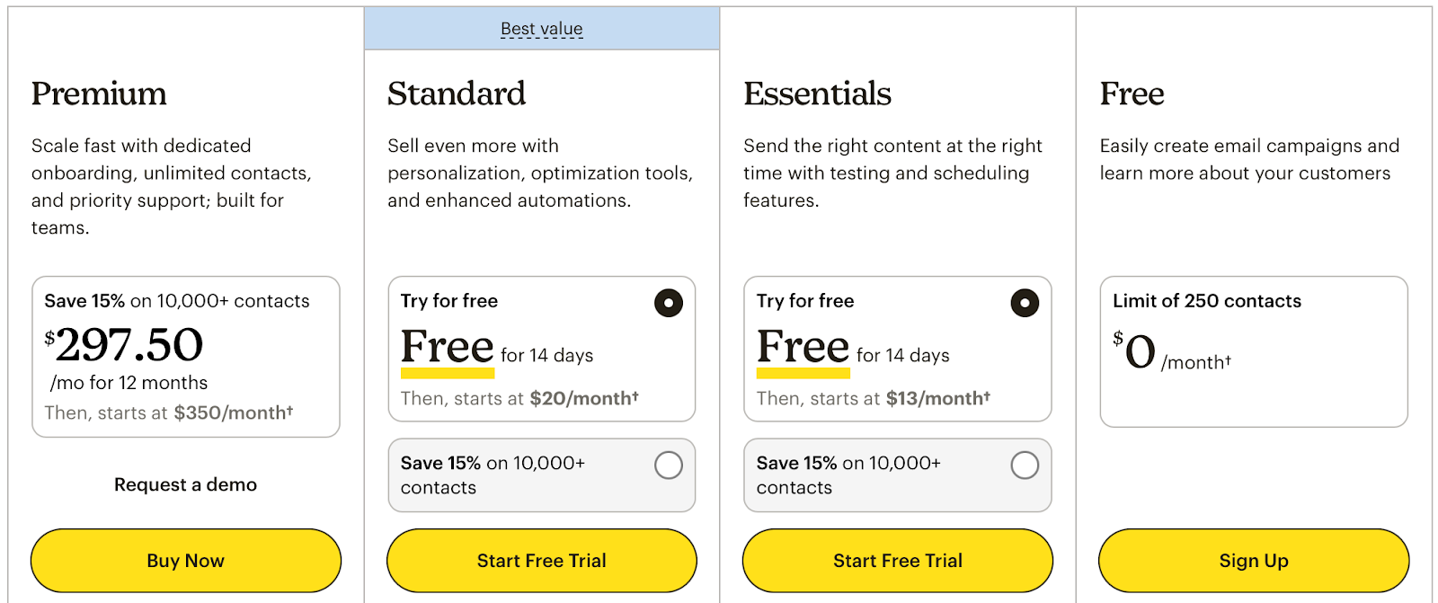
Task: Select Try for free on Essentials plan
Action: coord(1024,303)
